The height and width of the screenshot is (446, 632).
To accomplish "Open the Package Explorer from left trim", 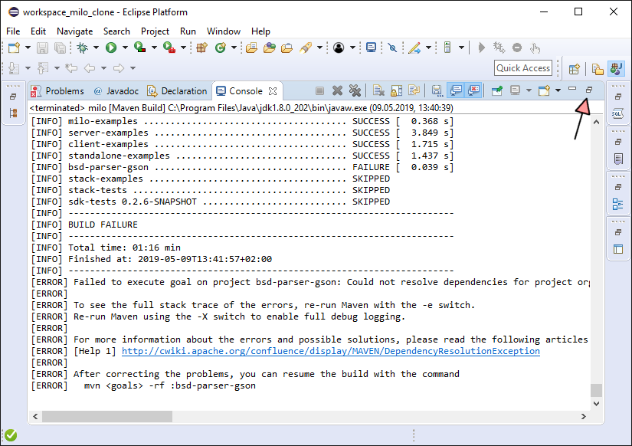I will (13, 113).
